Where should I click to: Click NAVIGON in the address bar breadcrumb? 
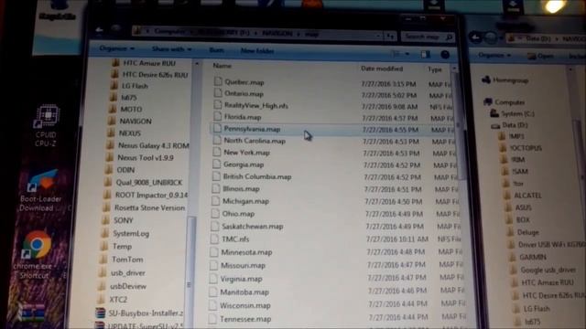coord(277,34)
